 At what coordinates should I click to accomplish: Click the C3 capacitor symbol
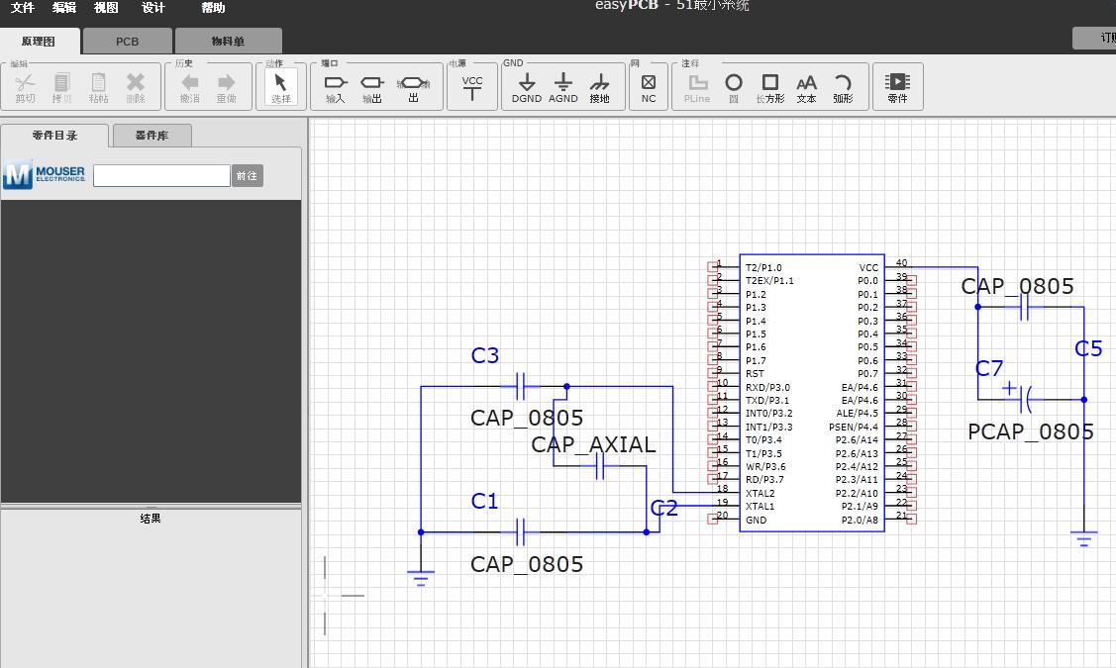click(521, 386)
